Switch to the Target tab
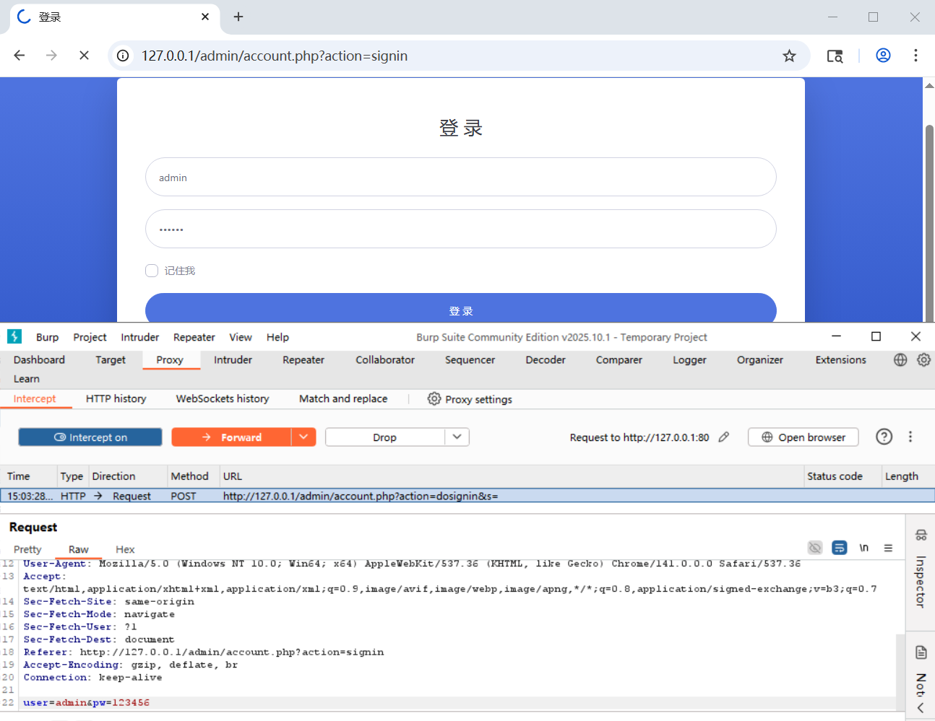 (111, 359)
